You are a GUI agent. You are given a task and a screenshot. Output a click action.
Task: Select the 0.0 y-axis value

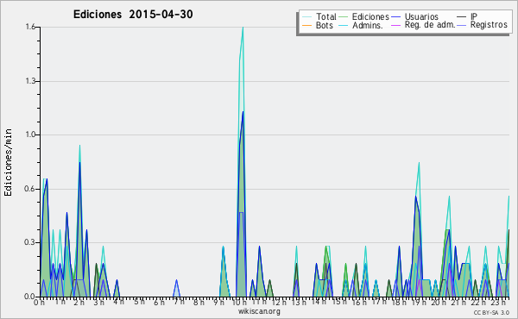coord(30,297)
